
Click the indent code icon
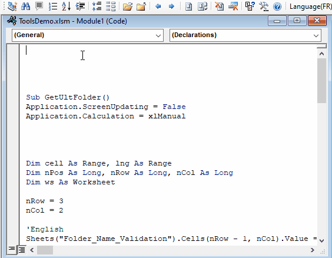pyautogui.click(x=80, y=6)
